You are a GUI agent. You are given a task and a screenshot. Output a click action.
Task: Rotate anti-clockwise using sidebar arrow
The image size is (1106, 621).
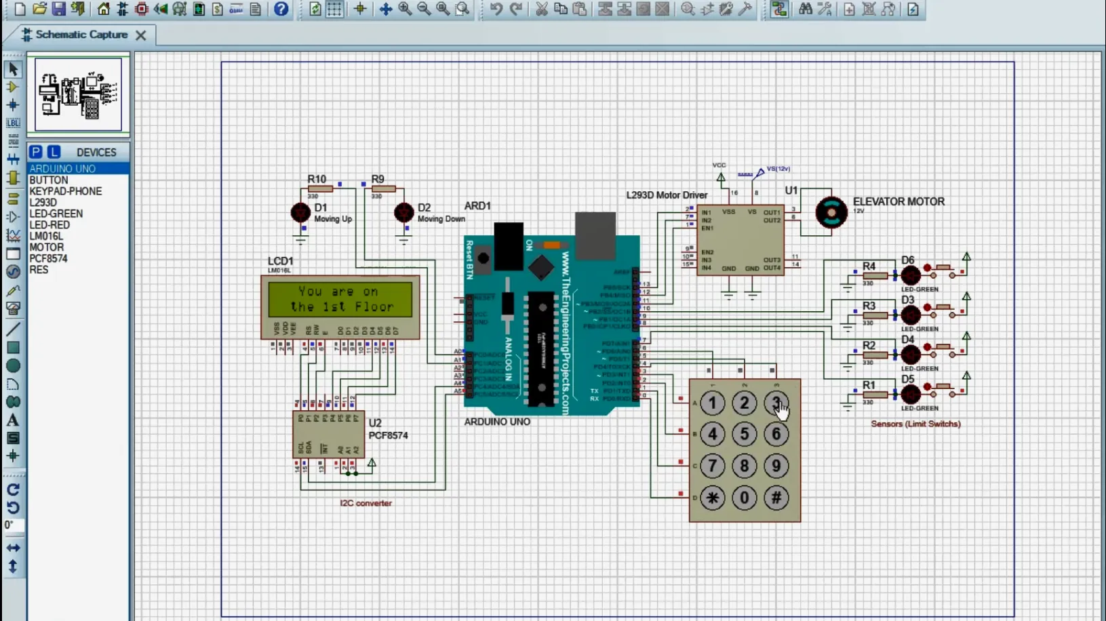click(x=13, y=508)
